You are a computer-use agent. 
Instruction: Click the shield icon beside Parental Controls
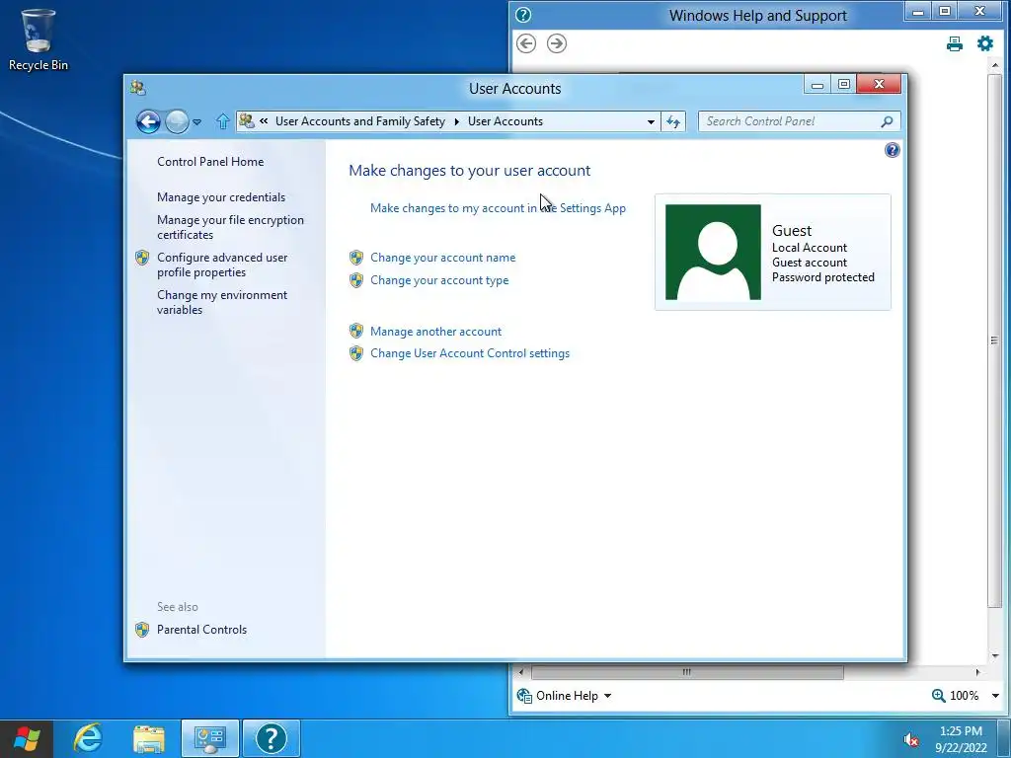pos(142,629)
